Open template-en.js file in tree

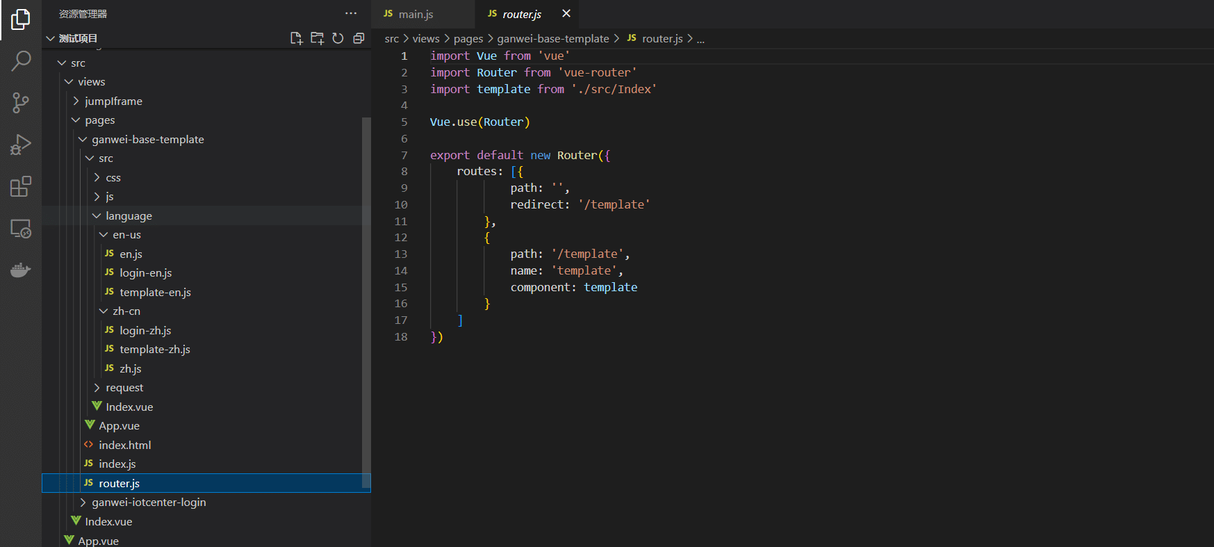[x=155, y=292]
